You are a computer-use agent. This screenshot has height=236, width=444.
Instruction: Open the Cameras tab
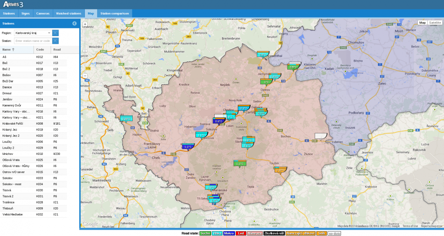tap(43, 14)
